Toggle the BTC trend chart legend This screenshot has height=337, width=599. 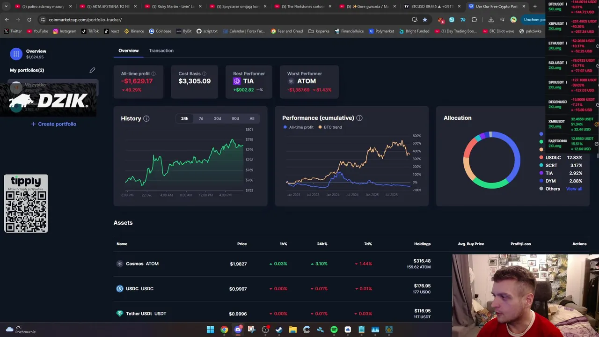coord(330,127)
